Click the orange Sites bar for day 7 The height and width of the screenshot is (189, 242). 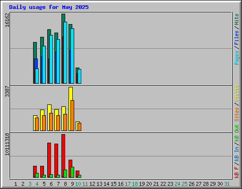click(x=58, y=123)
